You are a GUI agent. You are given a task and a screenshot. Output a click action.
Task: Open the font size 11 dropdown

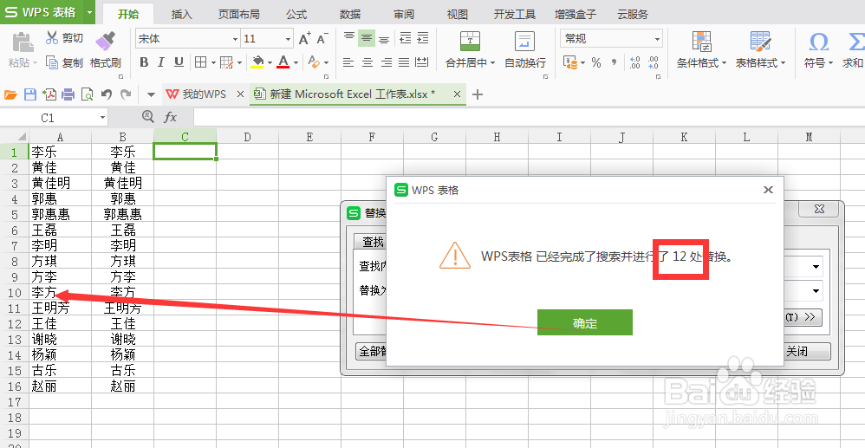pyautogui.click(x=288, y=39)
